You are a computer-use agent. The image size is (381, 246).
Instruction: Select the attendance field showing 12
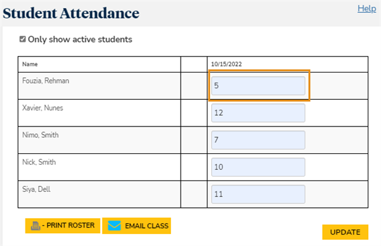point(258,113)
